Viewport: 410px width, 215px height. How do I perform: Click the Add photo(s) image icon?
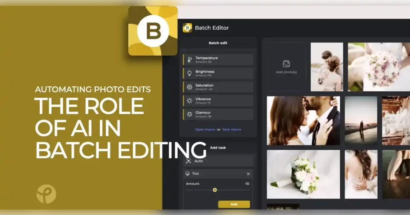pyautogui.click(x=286, y=64)
